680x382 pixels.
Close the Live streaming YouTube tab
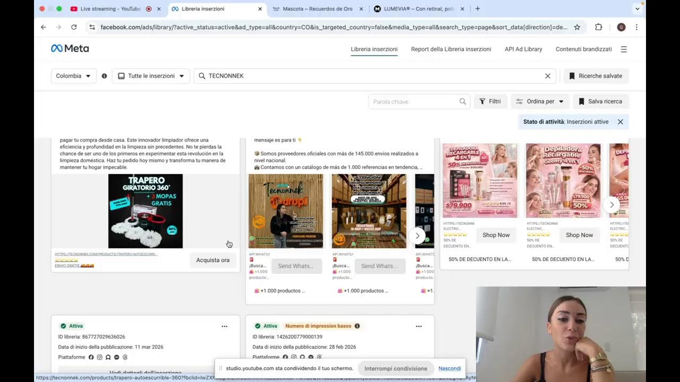(158, 9)
